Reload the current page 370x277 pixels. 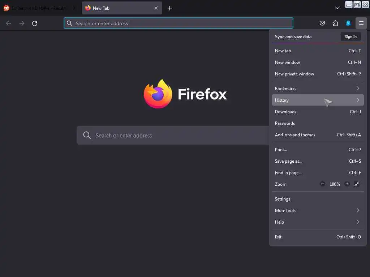[x=35, y=23]
